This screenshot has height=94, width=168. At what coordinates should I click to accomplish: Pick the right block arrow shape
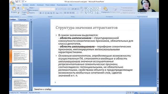point(93,10)
